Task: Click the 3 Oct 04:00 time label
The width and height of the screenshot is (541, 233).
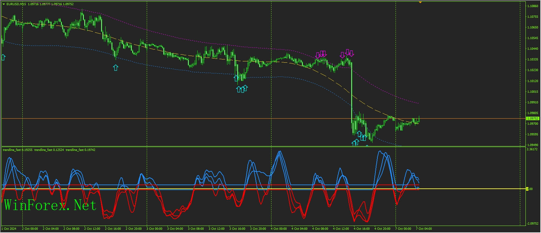Action: coord(175,229)
